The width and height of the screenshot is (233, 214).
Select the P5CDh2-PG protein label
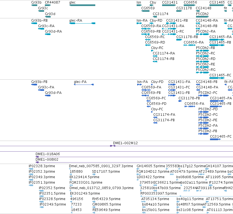pyautogui.click(x=208, y=115)
